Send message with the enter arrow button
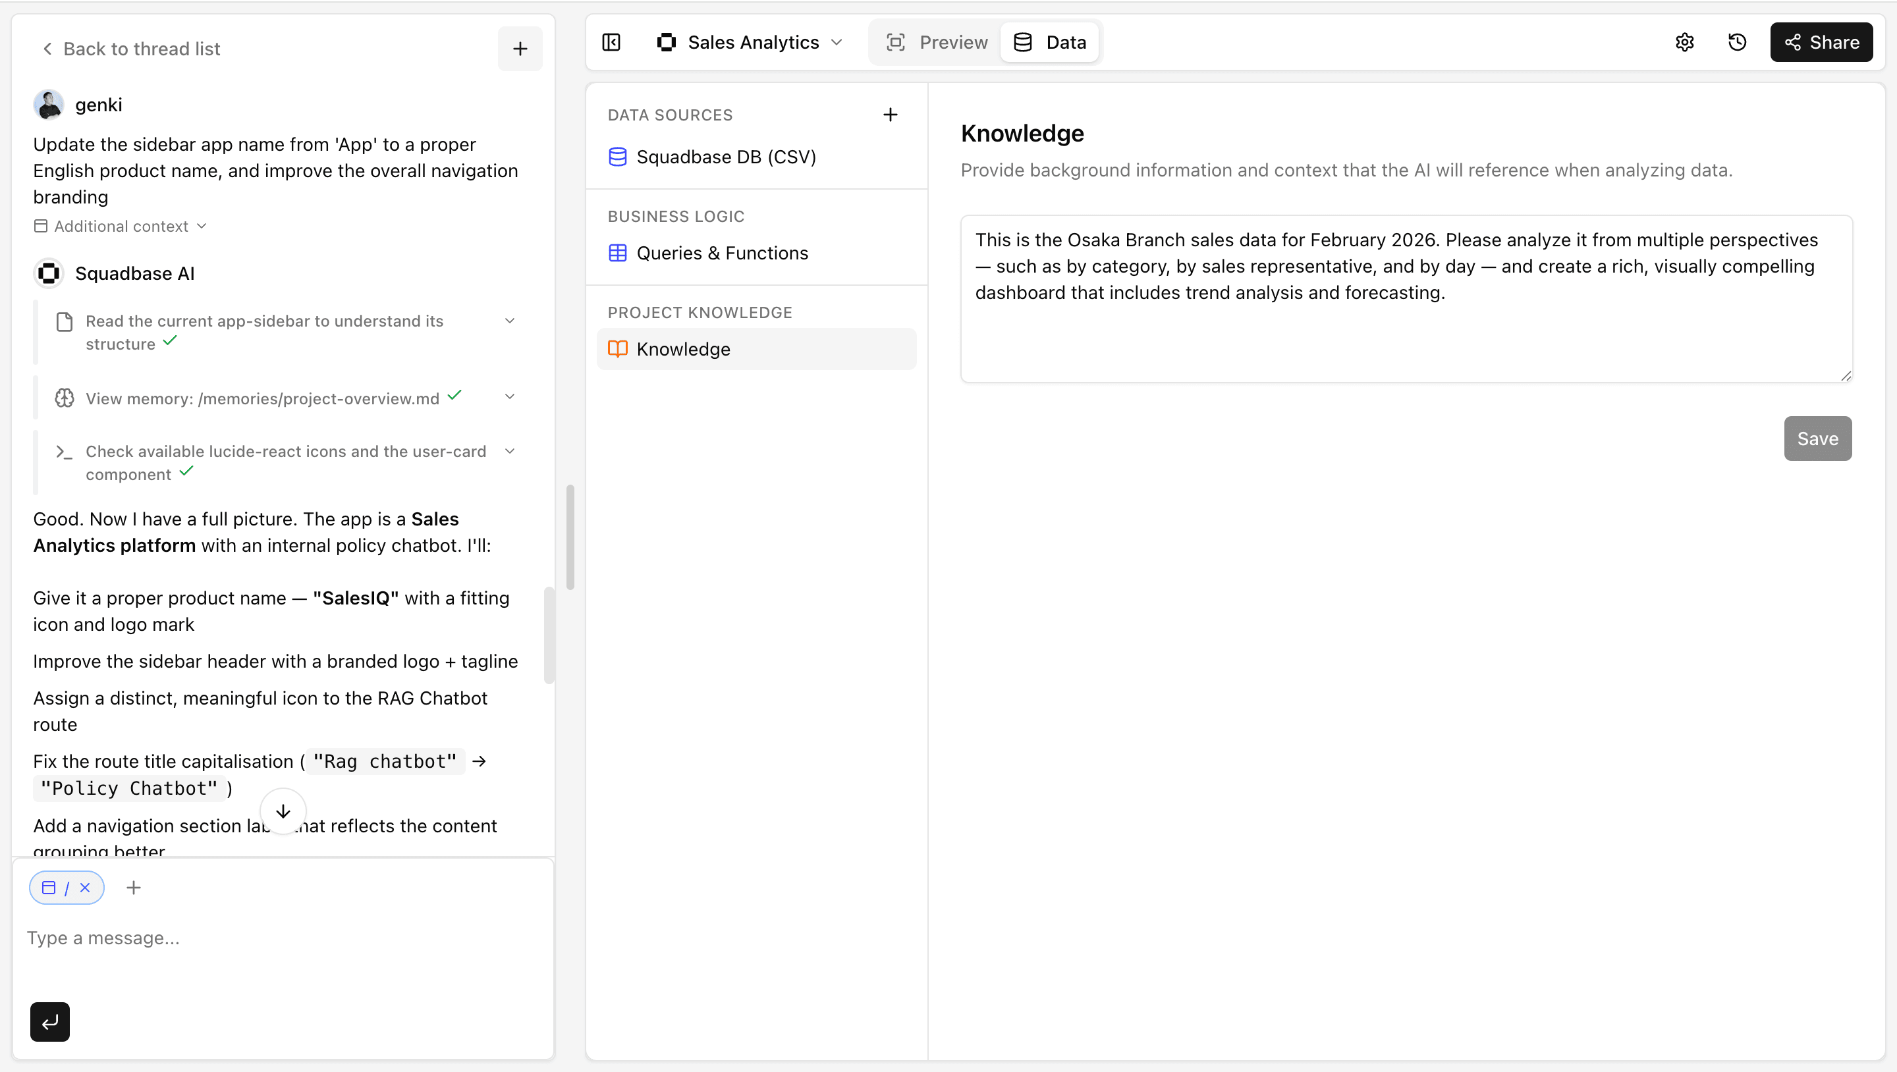 coord(49,1021)
